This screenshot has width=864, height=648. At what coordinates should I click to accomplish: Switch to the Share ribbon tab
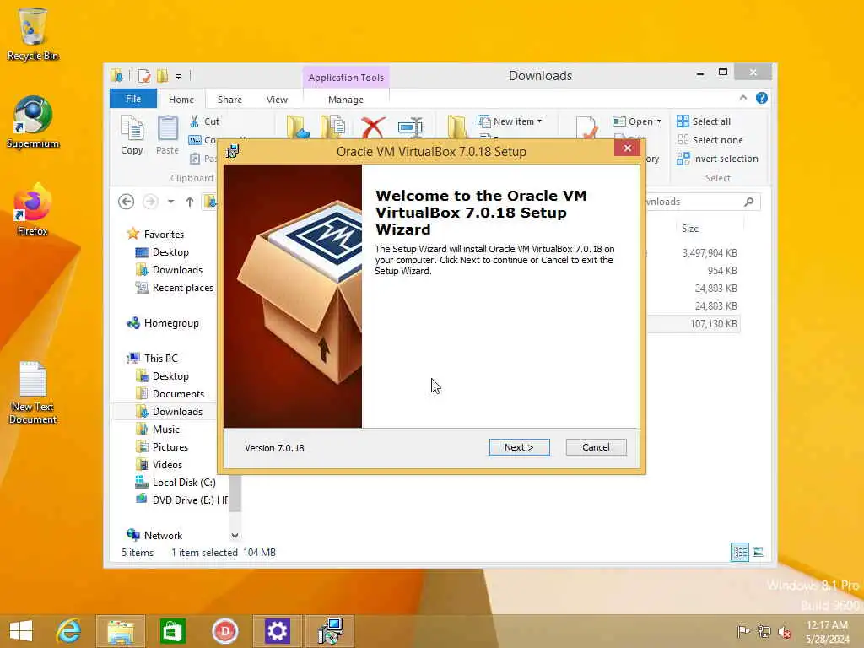point(229,100)
